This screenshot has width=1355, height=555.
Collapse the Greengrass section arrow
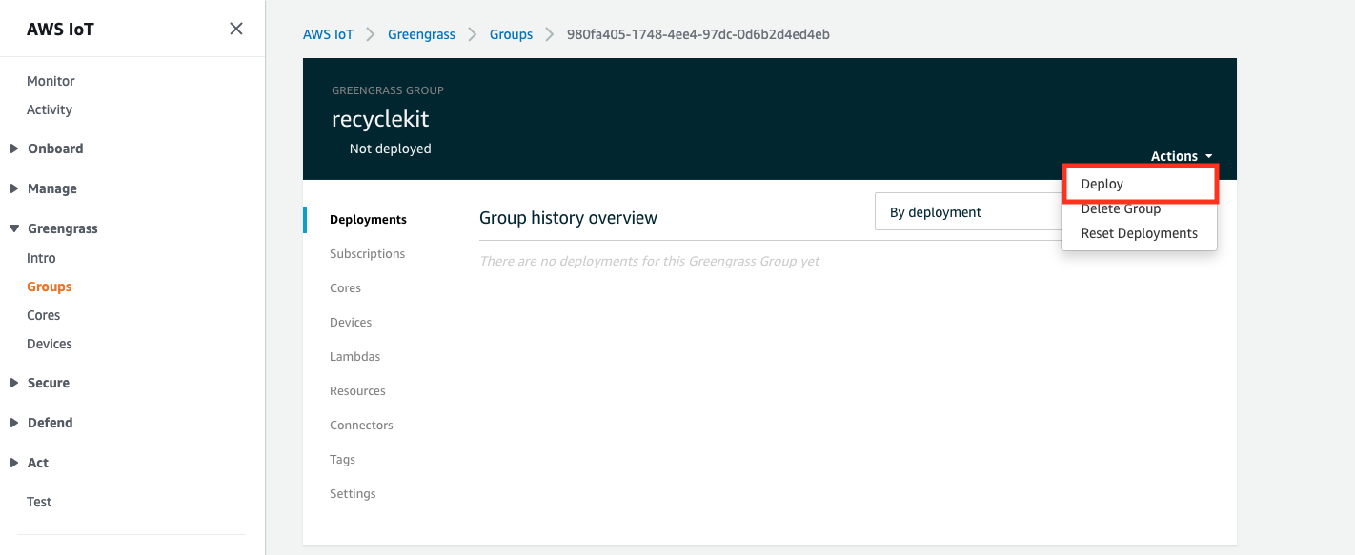[x=14, y=228]
